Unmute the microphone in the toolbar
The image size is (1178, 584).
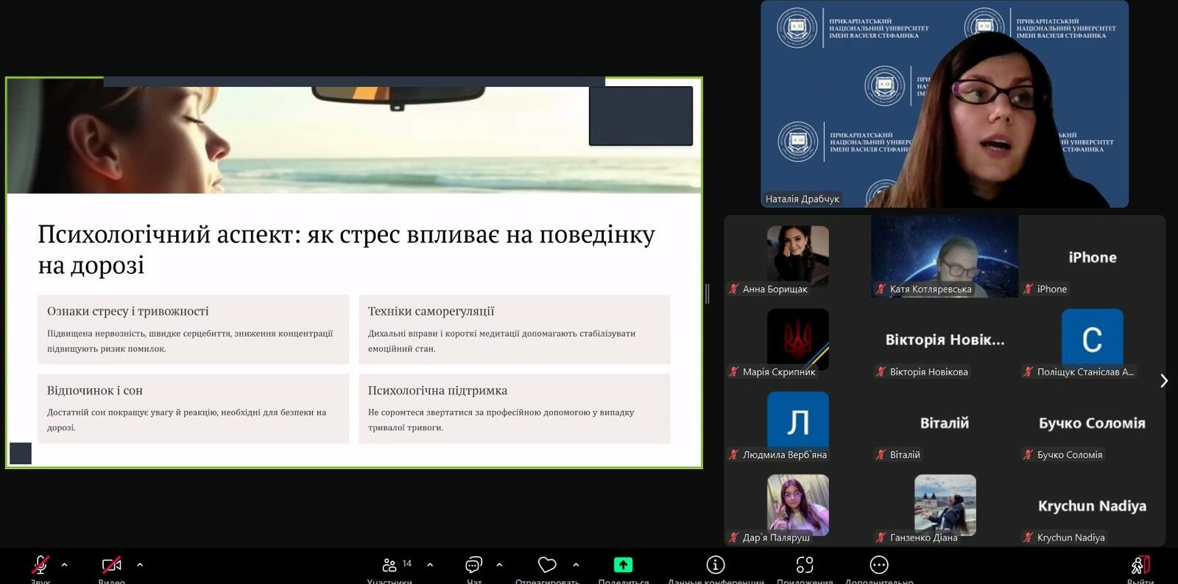(x=40, y=565)
